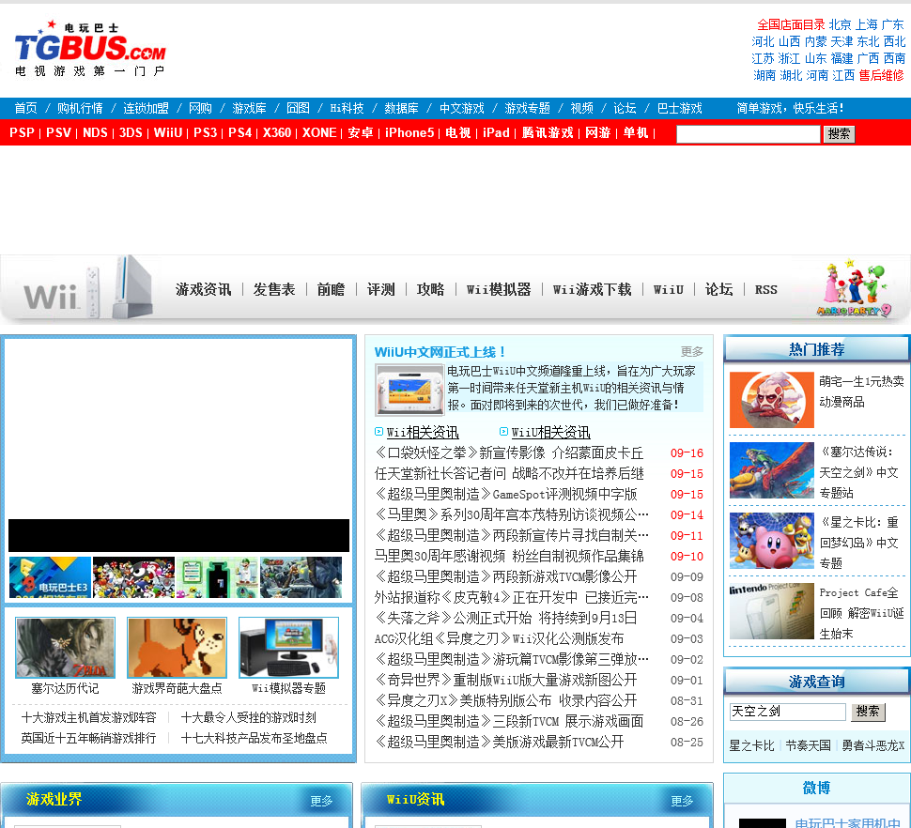911x828 pixels.
Task: Open 巴士游戏 in the navigation bar
Action: 680,108
